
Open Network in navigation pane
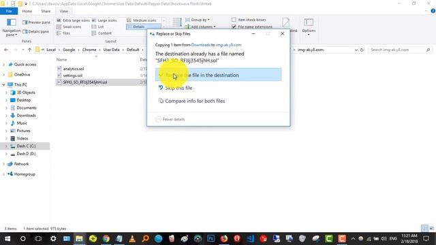tap(21, 164)
